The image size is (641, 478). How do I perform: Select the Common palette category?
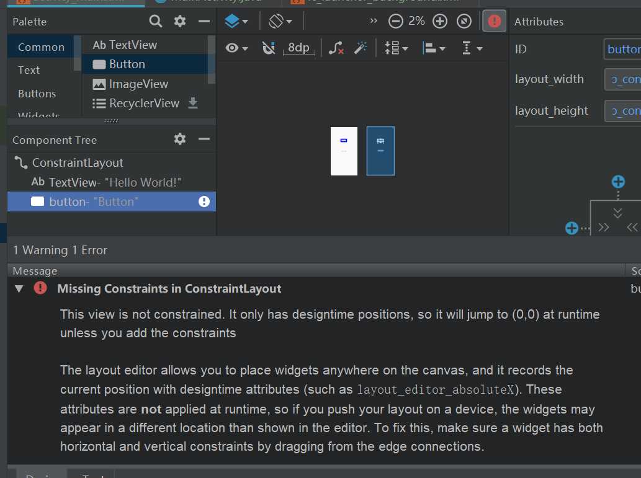pos(41,47)
